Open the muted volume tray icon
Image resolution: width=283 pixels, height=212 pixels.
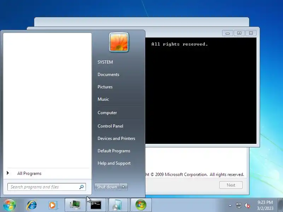point(247,205)
